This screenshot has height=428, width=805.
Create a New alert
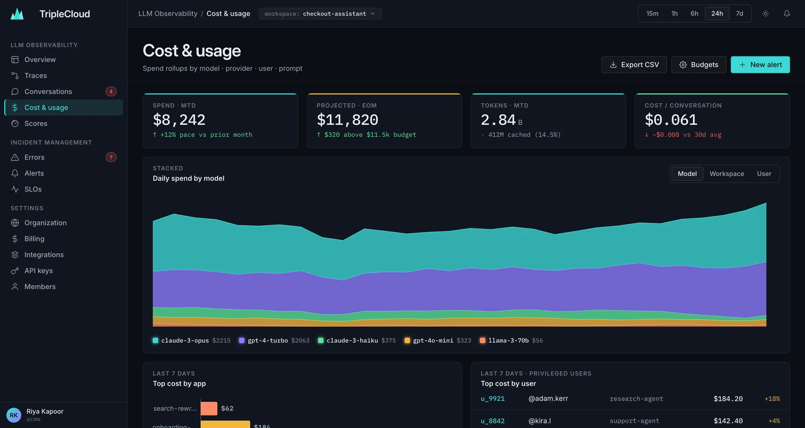(x=760, y=65)
